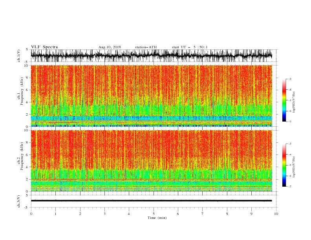311x240 pixels.
Task: Click the ch.3(V) flat trace panel
Action: [x=154, y=201]
